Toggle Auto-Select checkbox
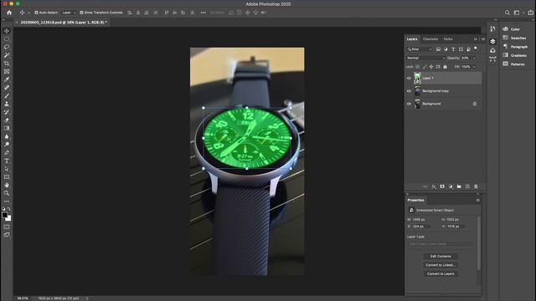The height and width of the screenshot is (301, 536). (36, 13)
